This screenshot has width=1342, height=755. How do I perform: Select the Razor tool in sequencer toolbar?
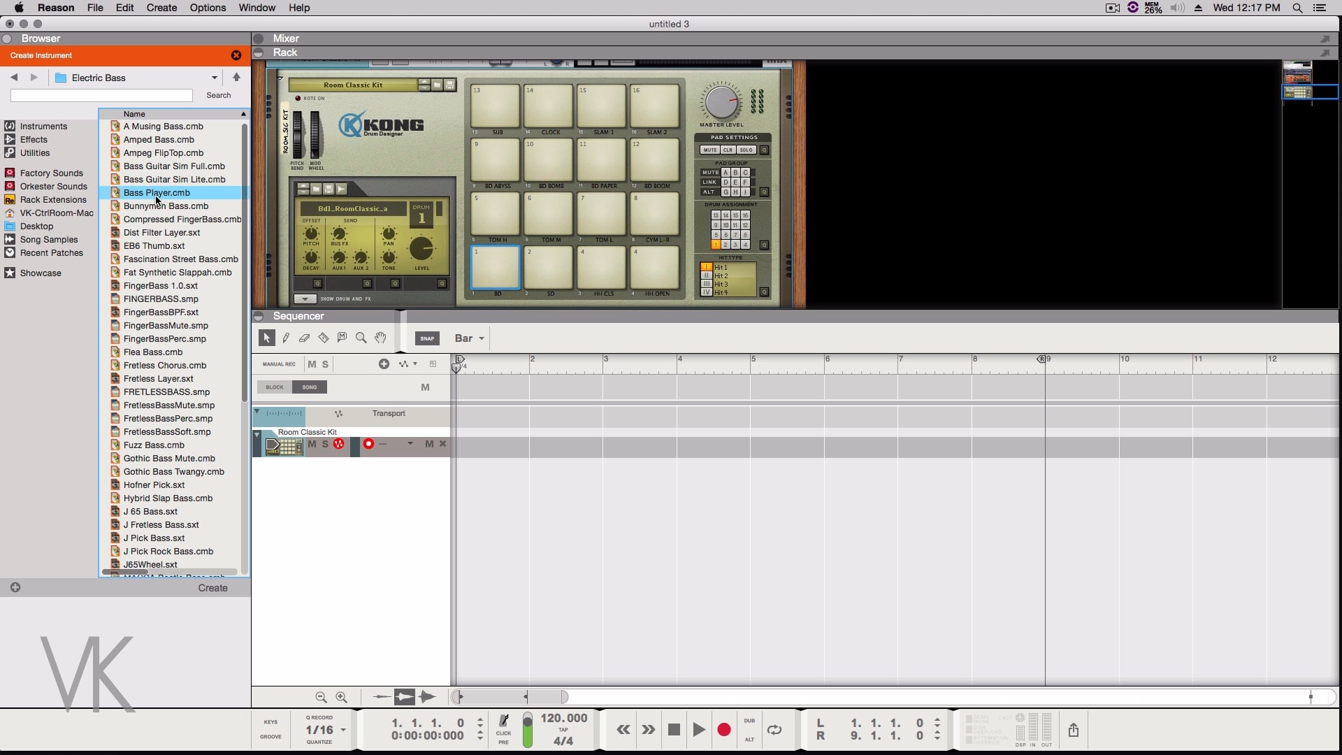click(323, 338)
